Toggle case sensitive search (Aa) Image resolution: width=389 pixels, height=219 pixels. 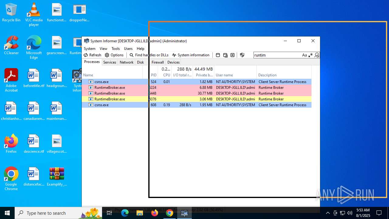coord(305,55)
